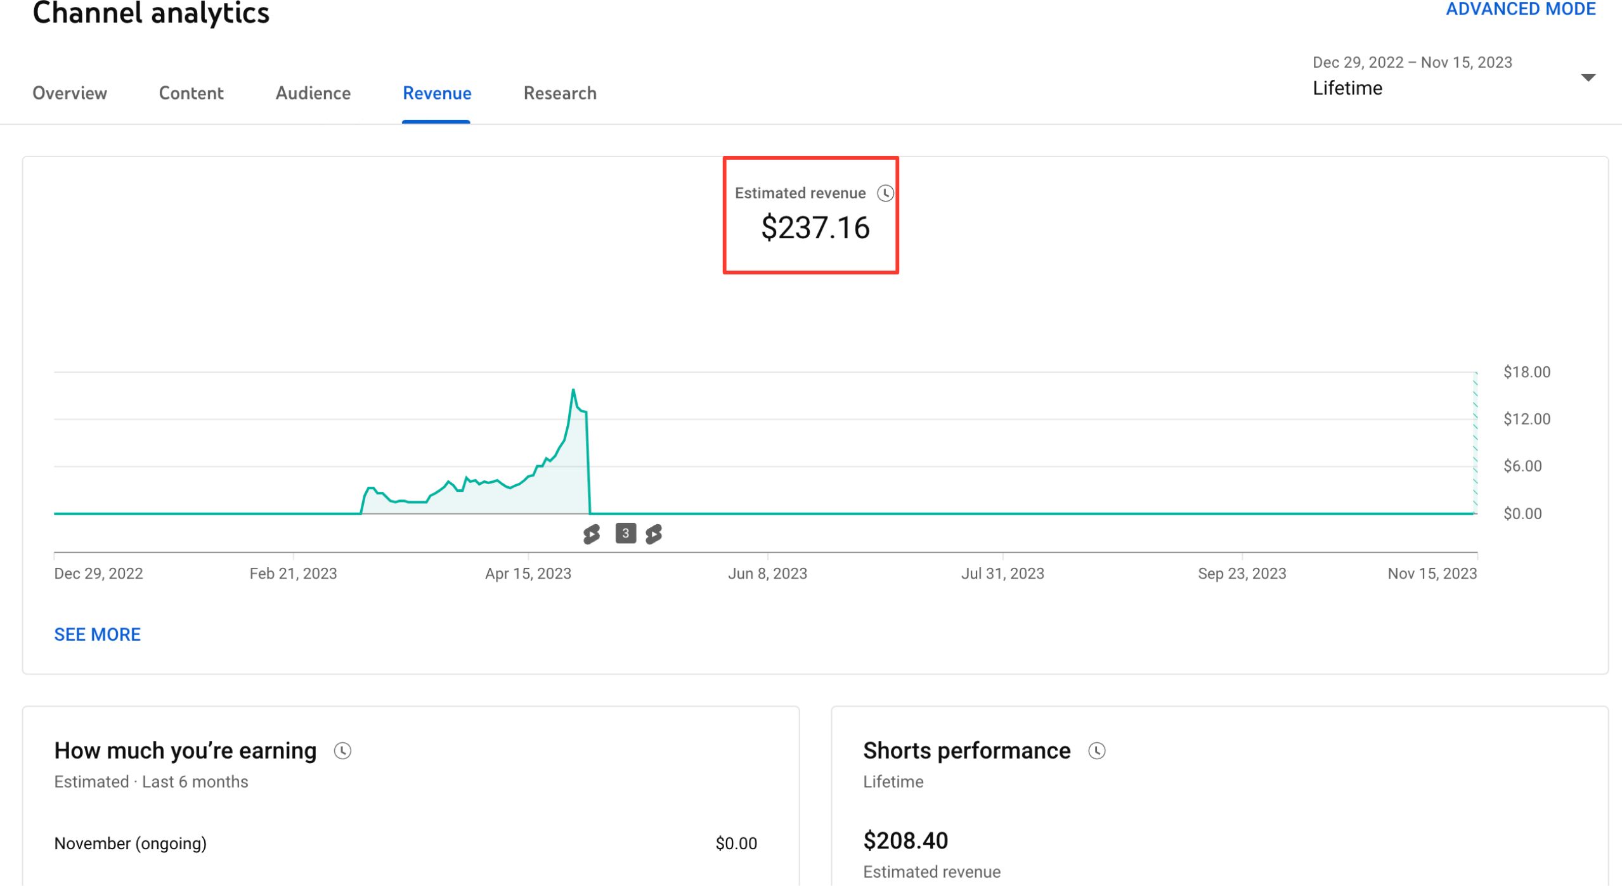The width and height of the screenshot is (1622, 886).
Task: Click the peak of the revenue chart line
Action: [x=573, y=390]
